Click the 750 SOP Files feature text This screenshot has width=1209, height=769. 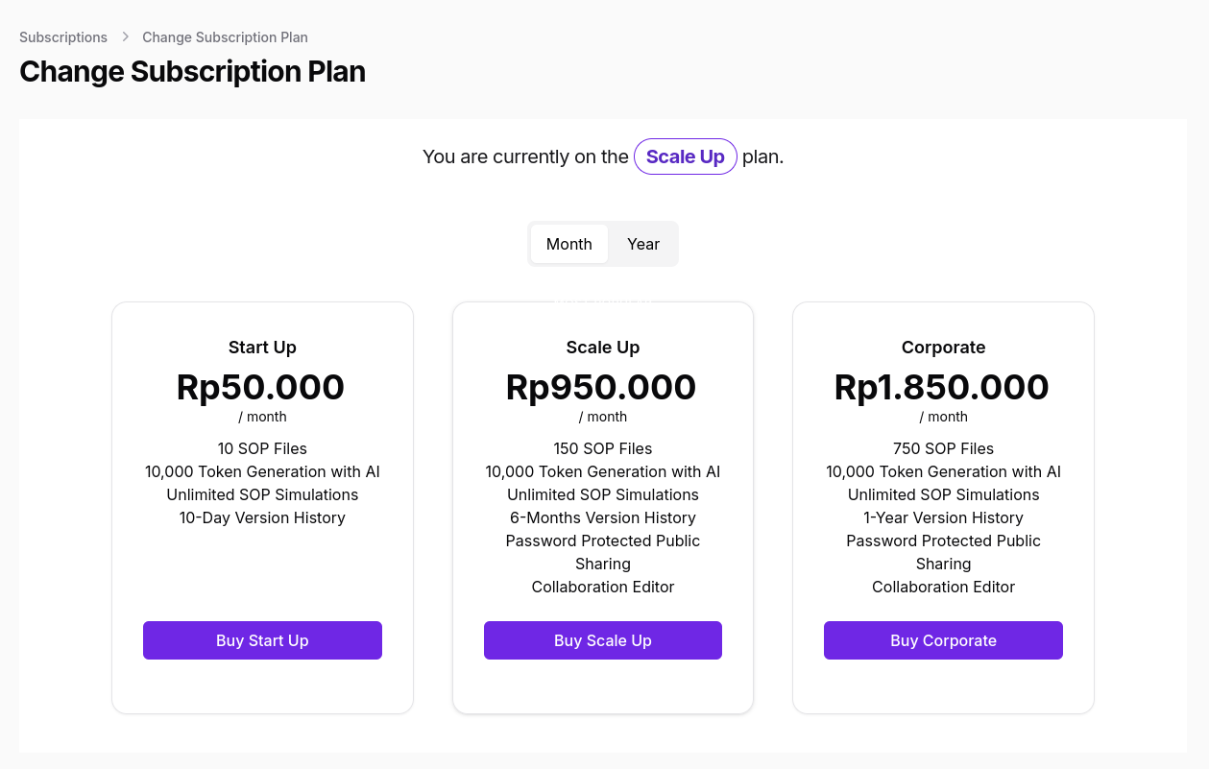pos(943,448)
